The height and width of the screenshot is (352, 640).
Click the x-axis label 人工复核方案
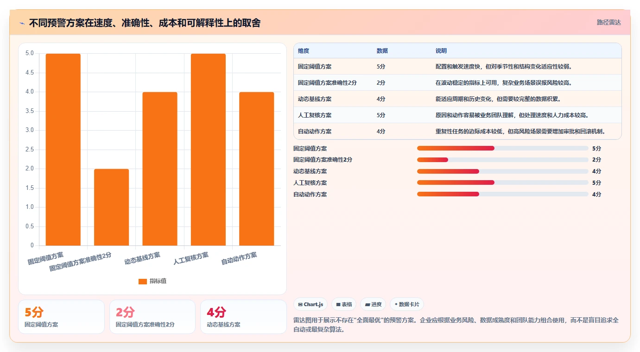(x=191, y=258)
